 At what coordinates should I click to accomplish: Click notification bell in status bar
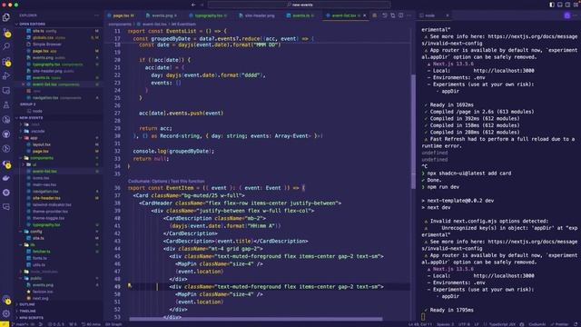coord(576,324)
